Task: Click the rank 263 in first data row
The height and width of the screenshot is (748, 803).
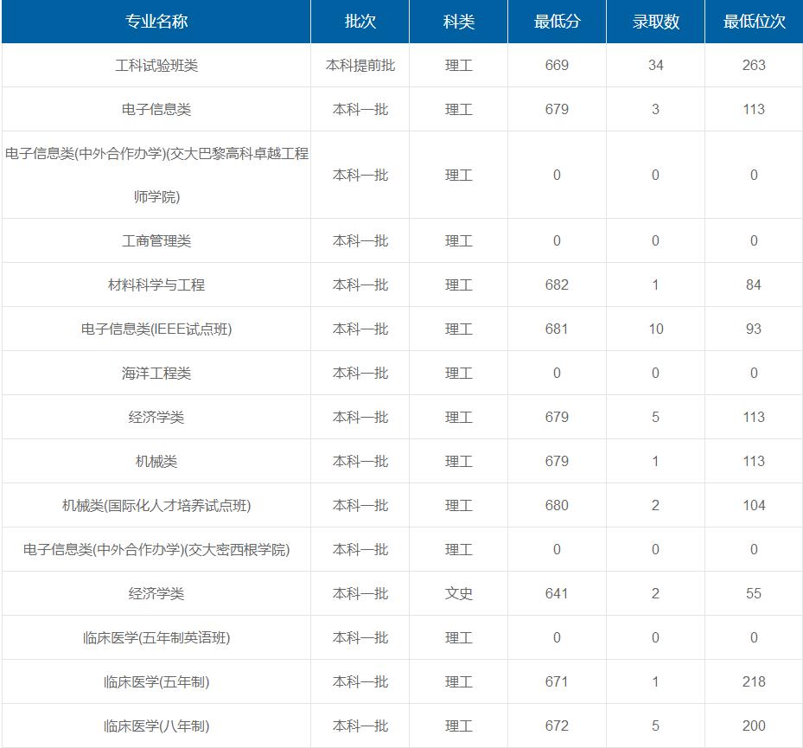Action: (754, 65)
